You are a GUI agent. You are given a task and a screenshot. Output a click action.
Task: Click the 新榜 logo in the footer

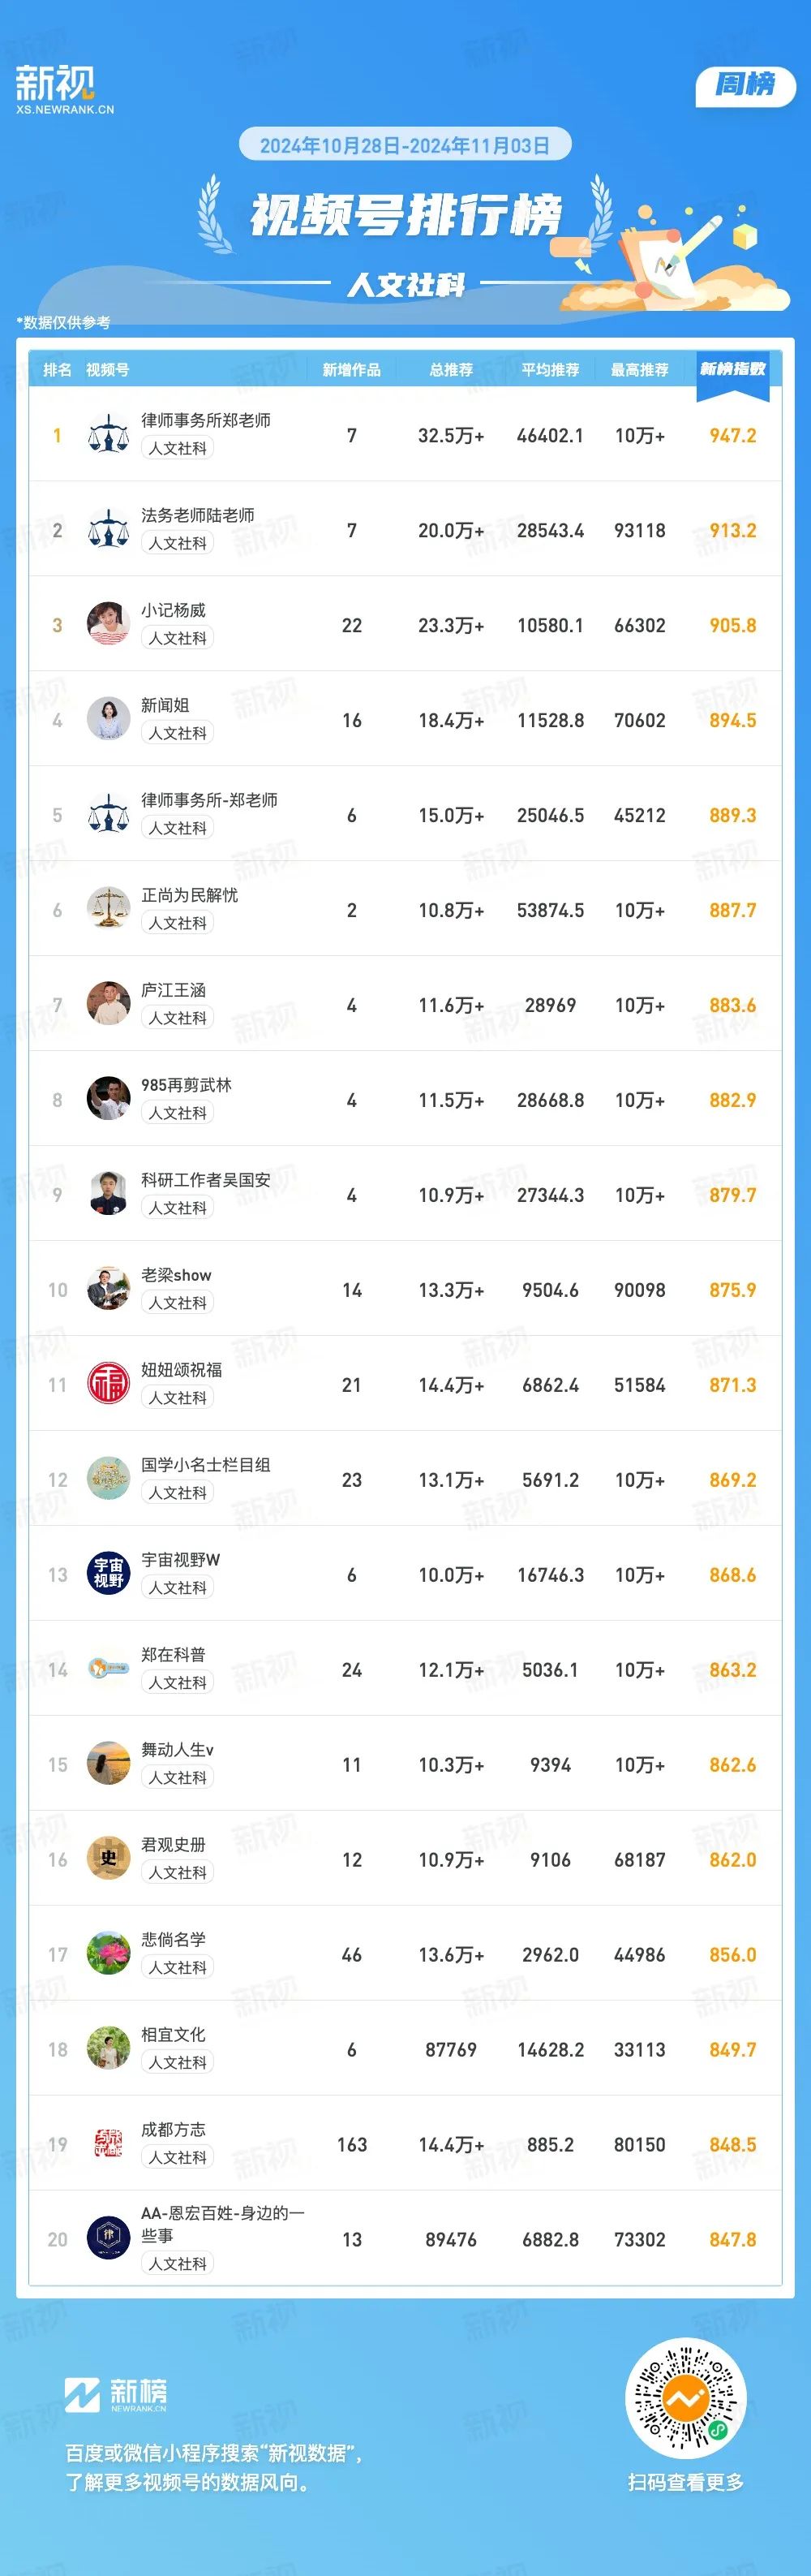click(x=116, y=2395)
